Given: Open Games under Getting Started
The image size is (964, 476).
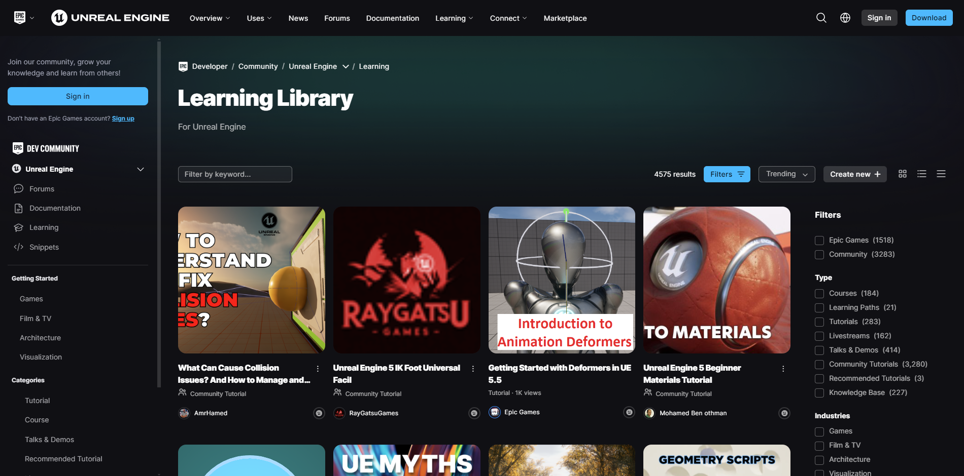Looking at the screenshot, I should click(x=31, y=299).
